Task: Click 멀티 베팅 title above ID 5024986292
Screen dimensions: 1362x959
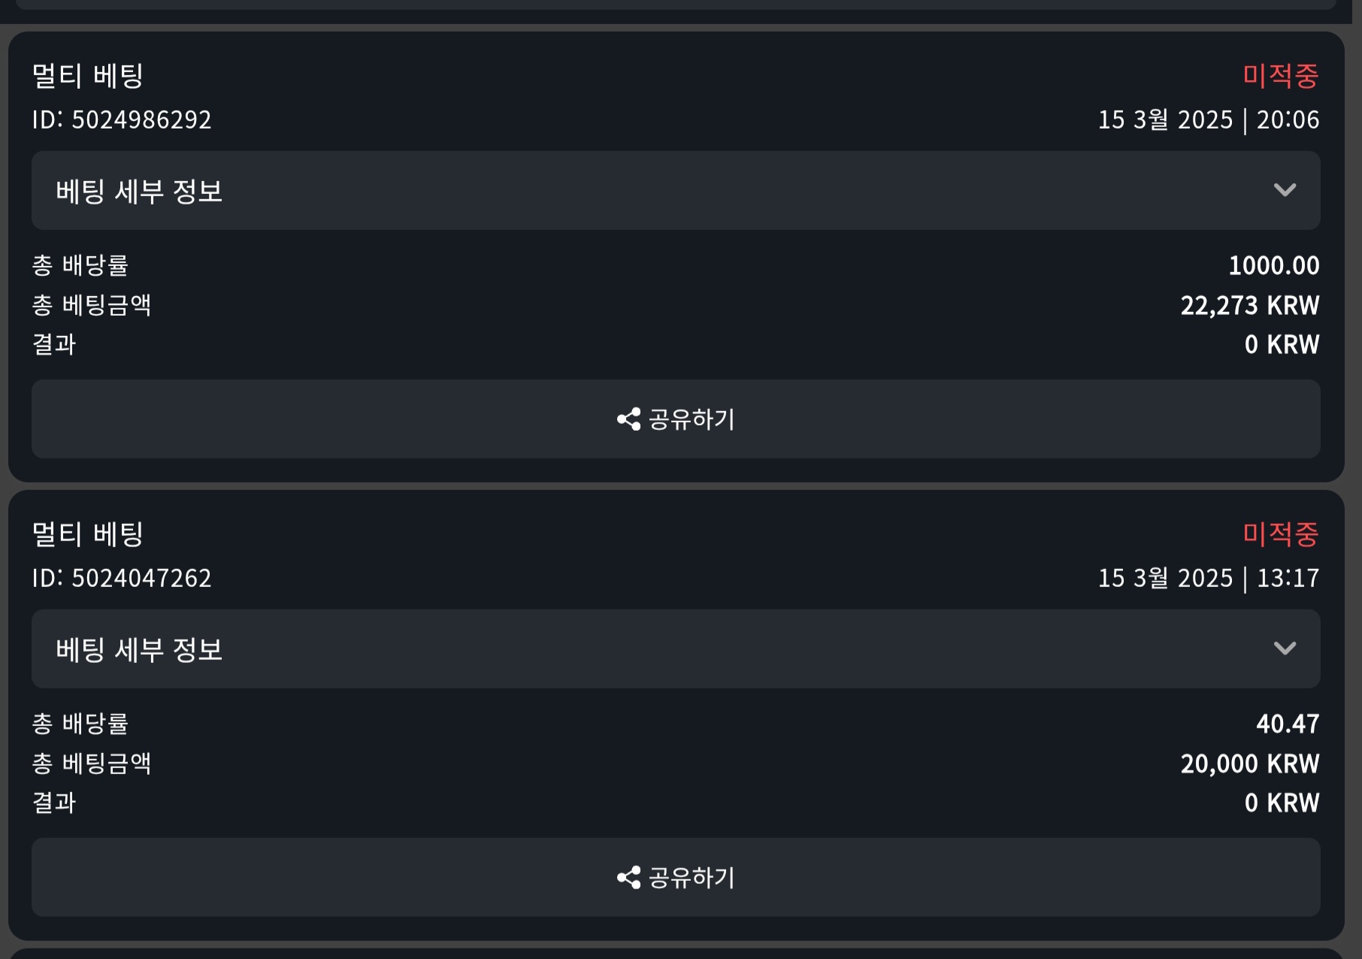Action: (88, 76)
